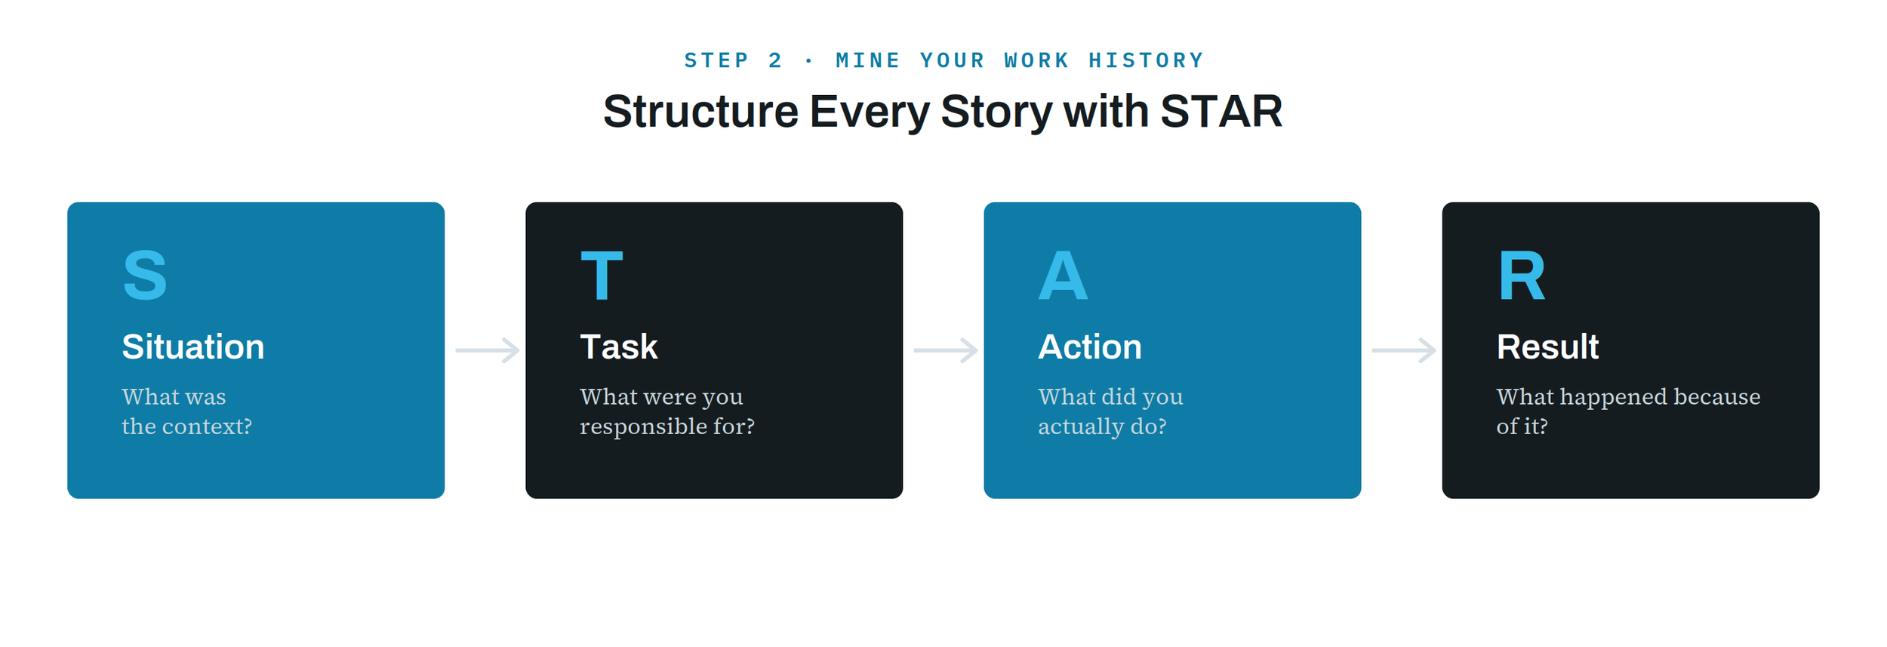This screenshot has height=647, width=1887.
Task: Select the Action heading
Action: click(x=1090, y=347)
